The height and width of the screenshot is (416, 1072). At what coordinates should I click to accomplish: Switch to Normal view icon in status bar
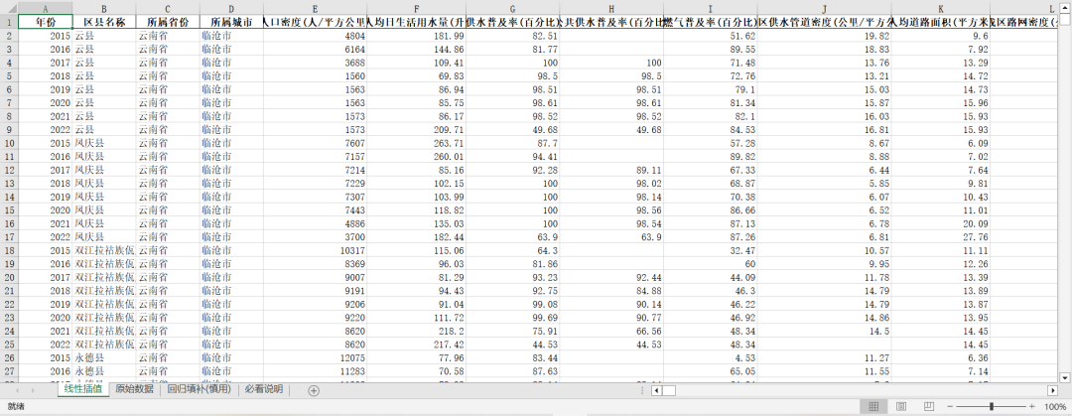pyautogui.click(x=873, y=406)
